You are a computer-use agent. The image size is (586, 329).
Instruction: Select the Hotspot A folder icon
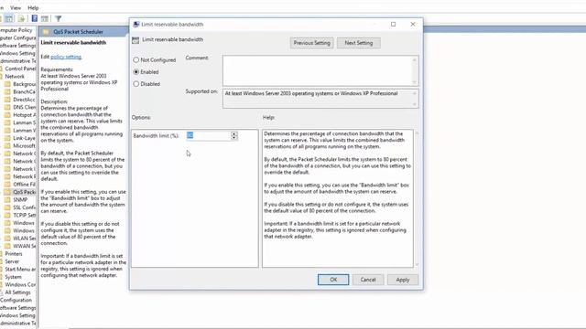[x=7, y=115]
